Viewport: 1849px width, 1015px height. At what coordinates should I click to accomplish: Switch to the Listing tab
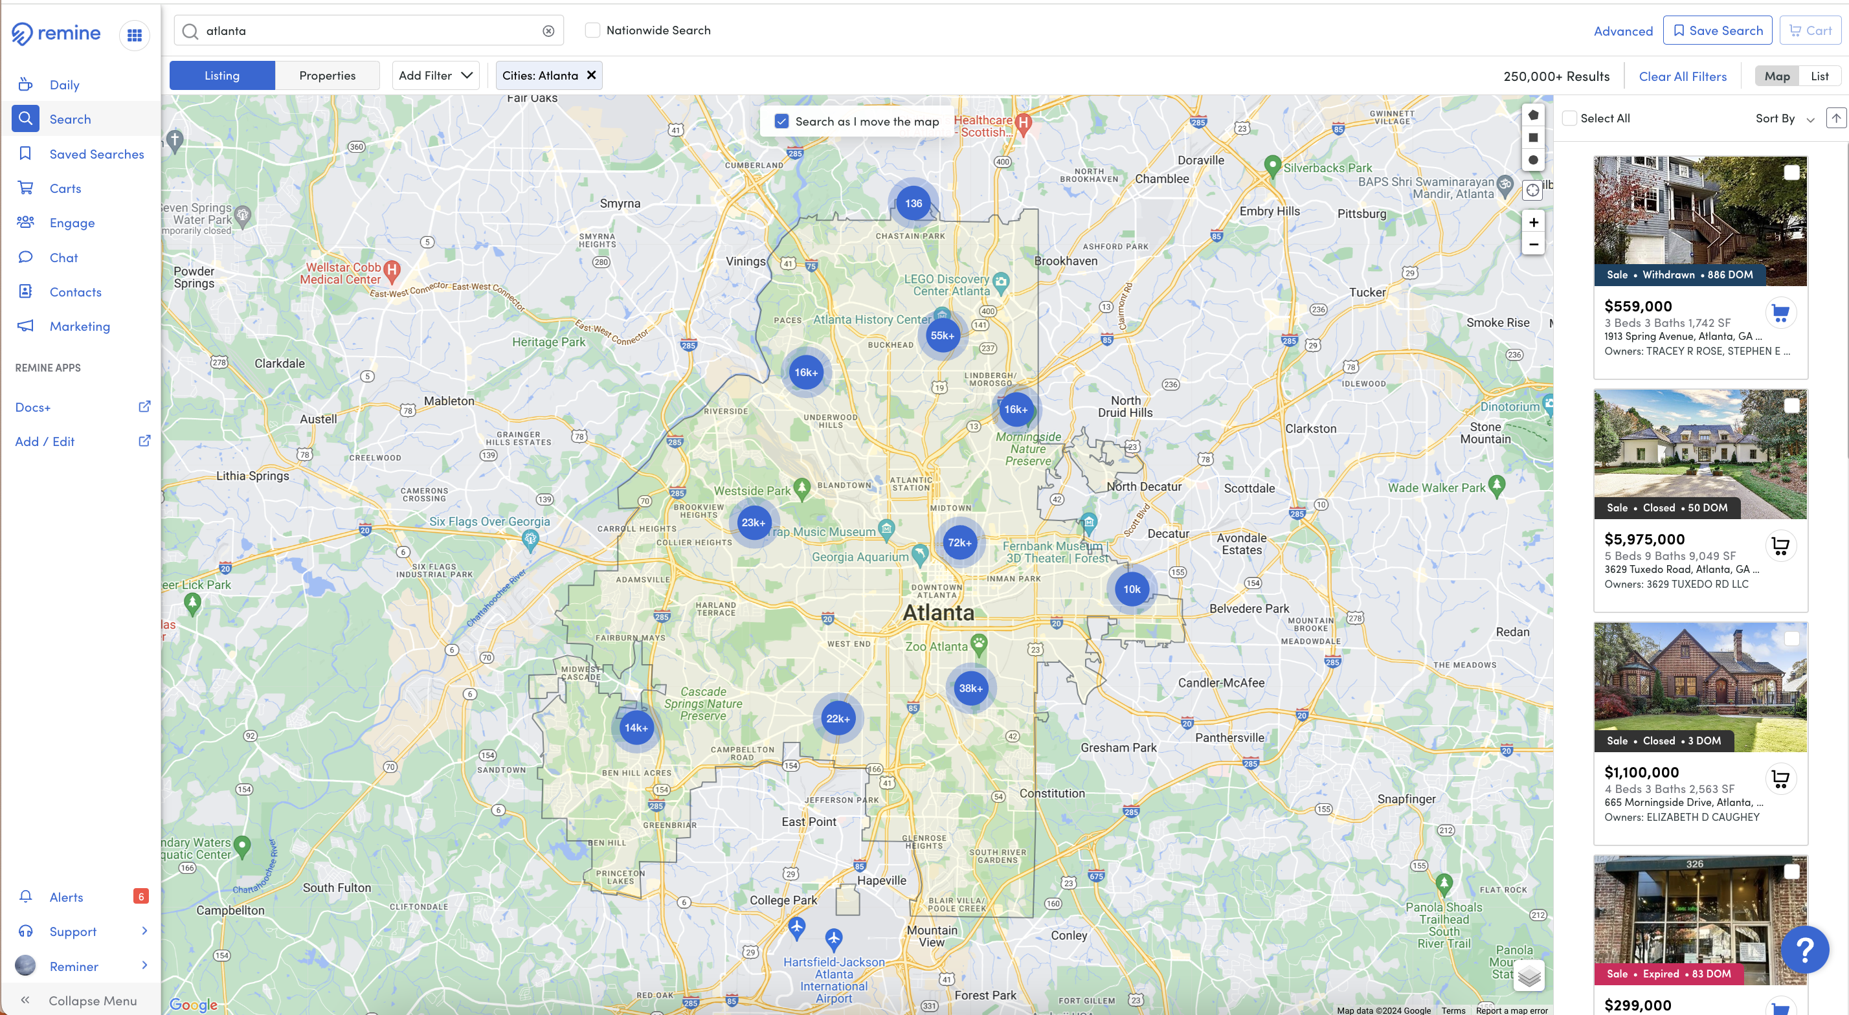[x=222, y=75]
